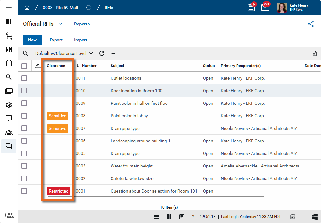This screenshot has height=223, width=321.
Task: Click the search magnifier above the table
Action: coord(25,53)
